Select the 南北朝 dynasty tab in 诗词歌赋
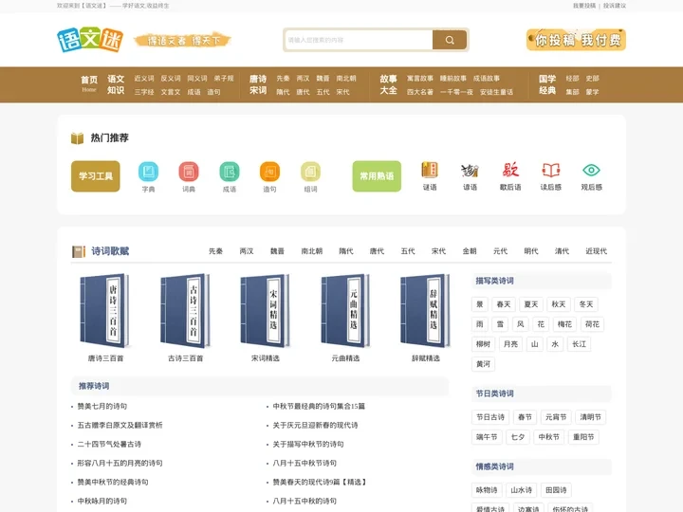 [x=312, y=251]
